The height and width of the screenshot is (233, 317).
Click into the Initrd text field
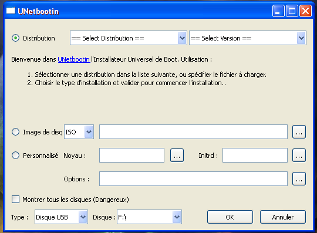(x=255, y=155)
